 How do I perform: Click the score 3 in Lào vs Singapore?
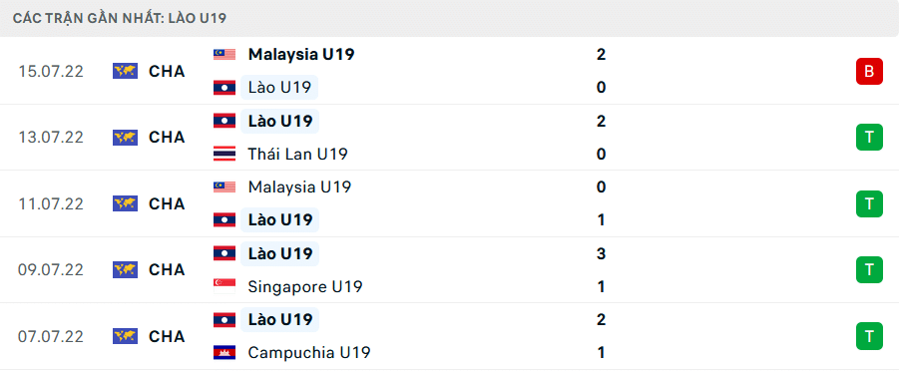[601, 253]
